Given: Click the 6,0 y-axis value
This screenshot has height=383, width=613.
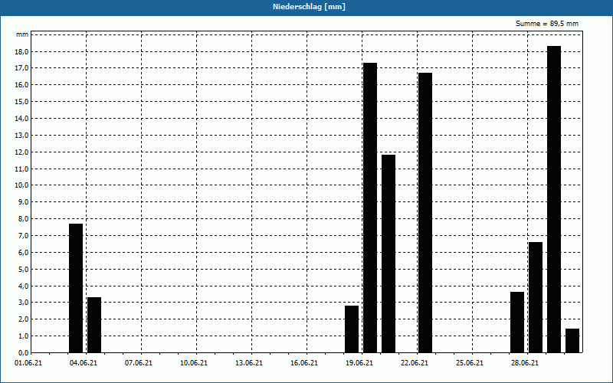Looking at the screenshot, I should [23, 253].
